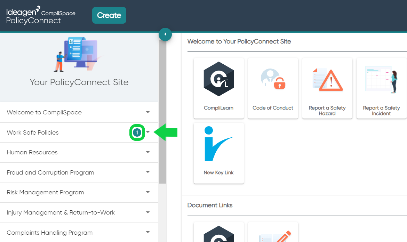Click the PolicyConnect site illustration in the sidebar
This screenshot has height=242, width=407.
click(x=79, y=54)
